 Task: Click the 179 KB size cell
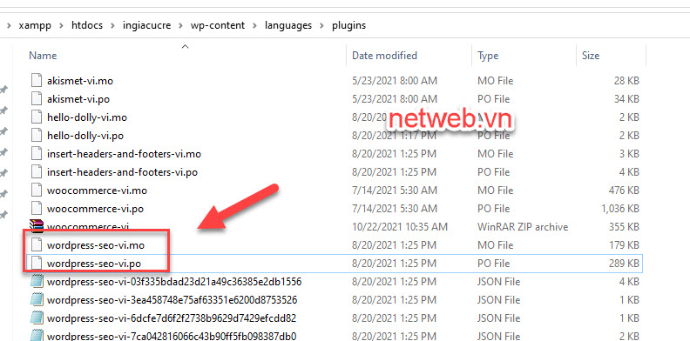coord(625,245)
